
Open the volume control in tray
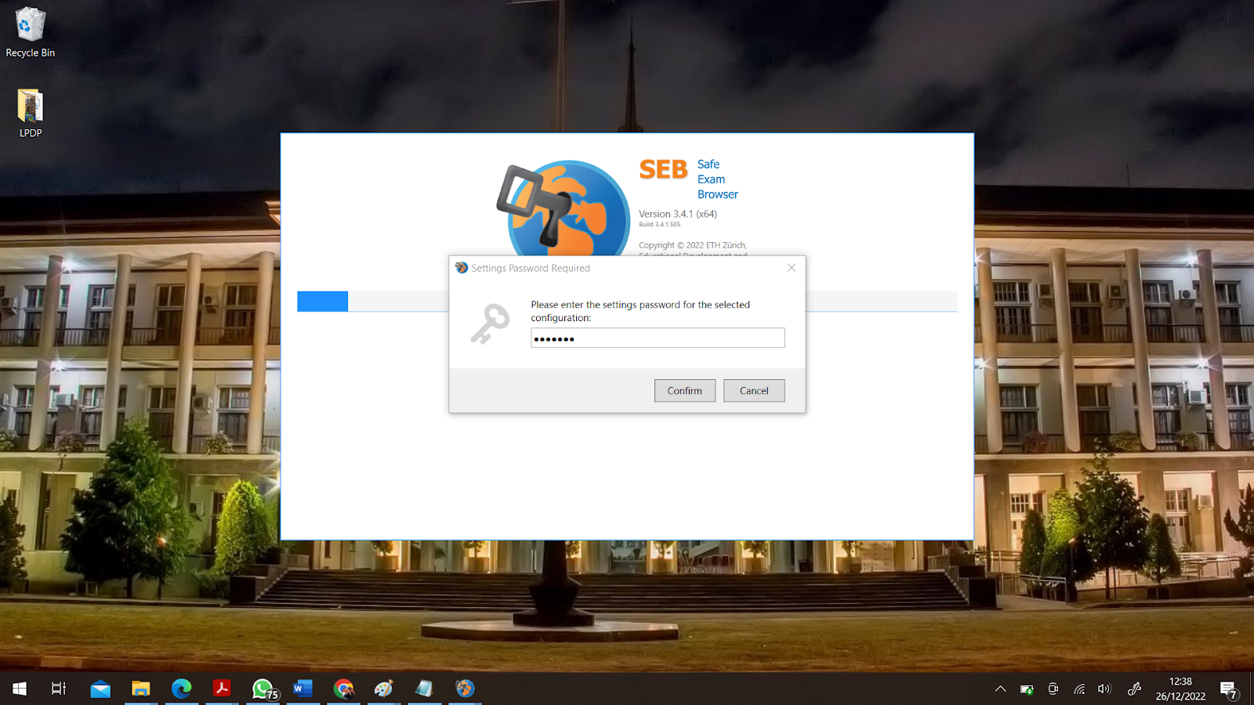click(1104, 689)
